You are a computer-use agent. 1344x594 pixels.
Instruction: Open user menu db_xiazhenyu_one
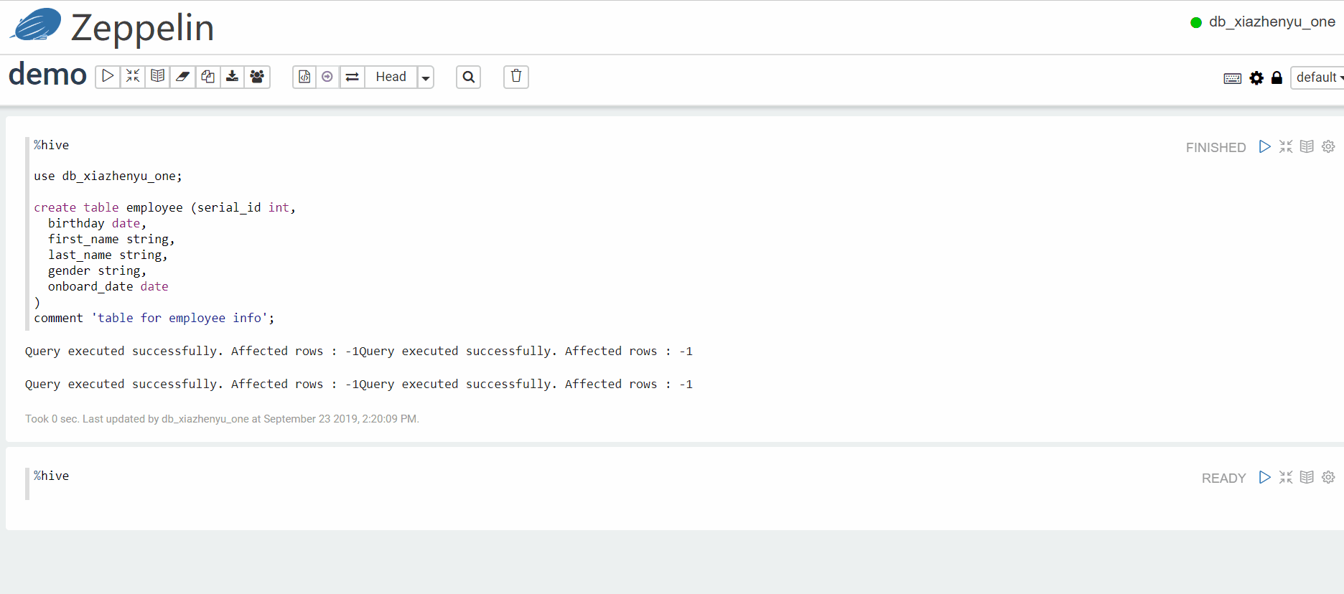point(1263,22)
